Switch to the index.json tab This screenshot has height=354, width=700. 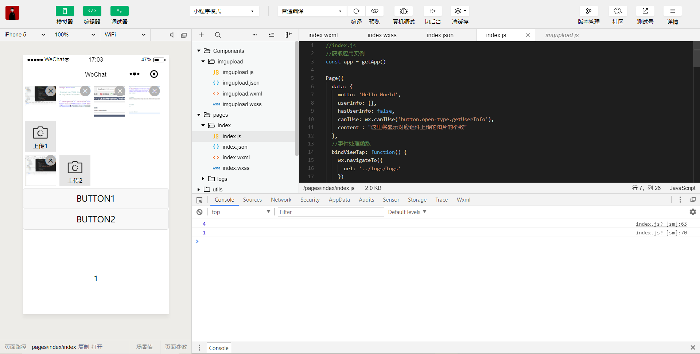coord(440,35)
